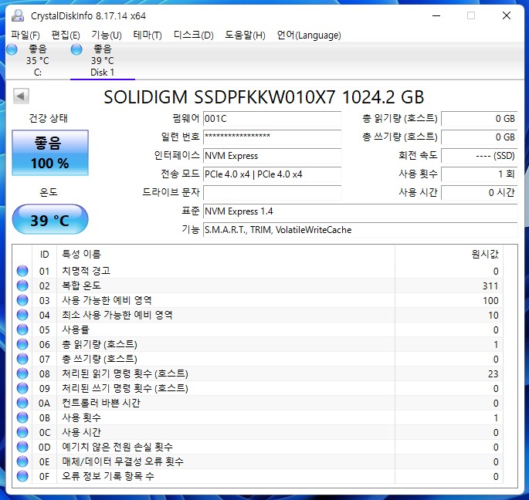Viewport: 529px width, 500px height.
Task: Click the previous disk arrow button
Action: (x=21, y=96)
